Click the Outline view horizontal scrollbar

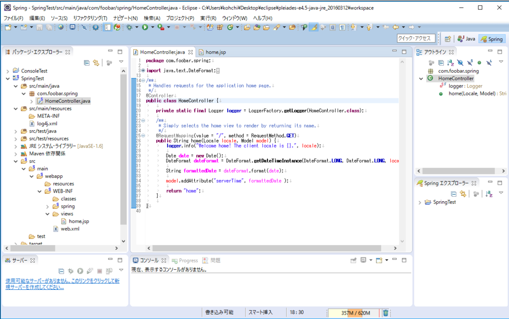click(x=458, y=171)
